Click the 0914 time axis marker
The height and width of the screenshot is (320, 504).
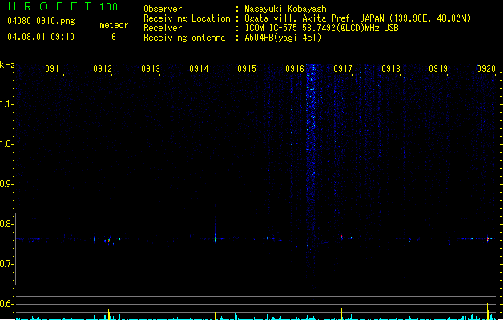[x=199, y=68]
